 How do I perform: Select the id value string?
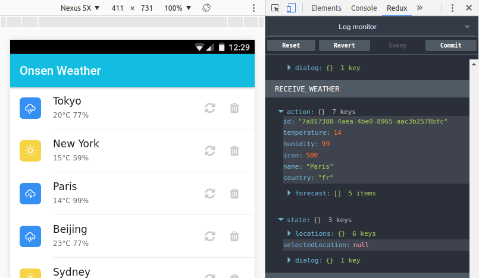[x=373, y=121]
